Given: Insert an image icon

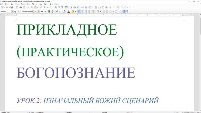Looking at the screenshot, I should pyautogui.click(x=71, y=7).
